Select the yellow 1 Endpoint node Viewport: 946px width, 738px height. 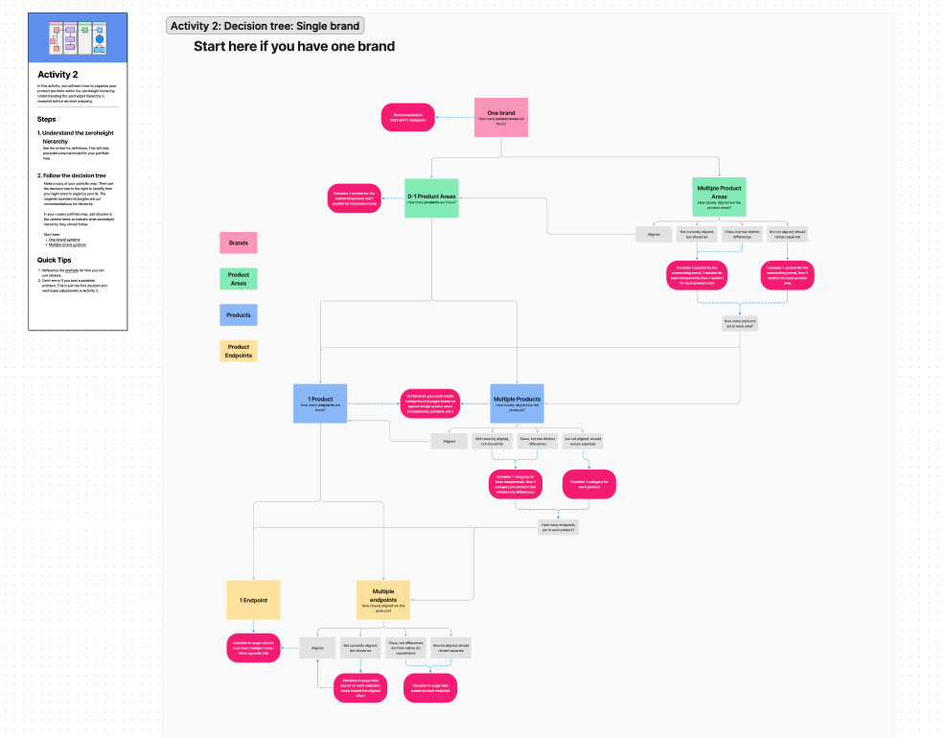[253, 600]
